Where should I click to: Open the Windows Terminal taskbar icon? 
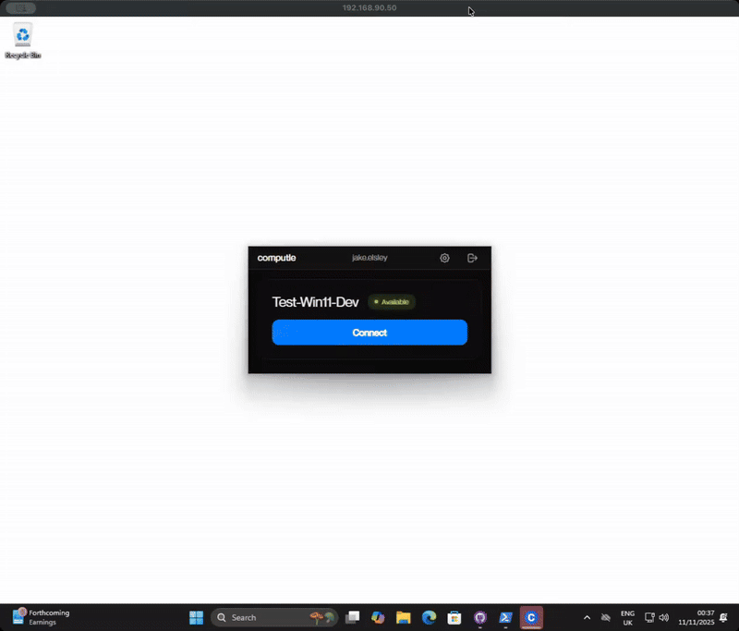pyautogui.click(x=505, y=617)
